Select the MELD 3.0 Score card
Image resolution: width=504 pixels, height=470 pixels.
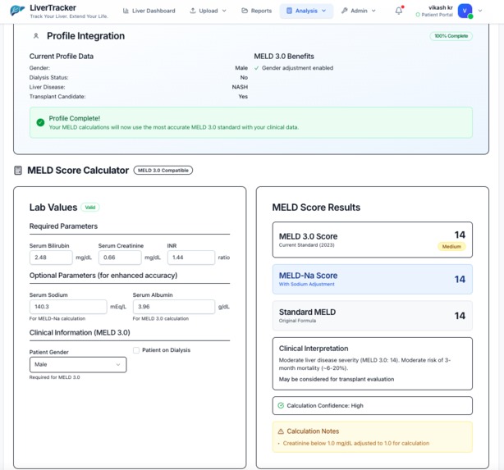coord(372,240)
